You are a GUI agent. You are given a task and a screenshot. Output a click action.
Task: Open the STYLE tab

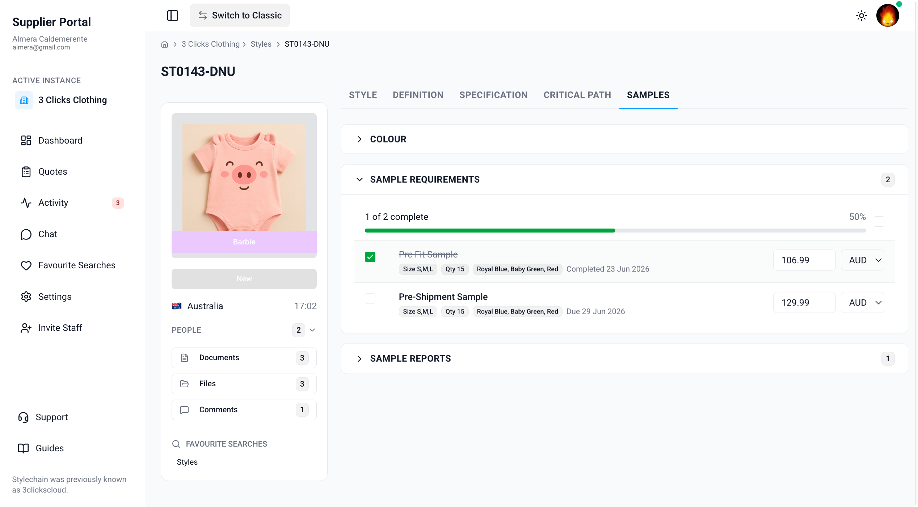pos(363,95)
